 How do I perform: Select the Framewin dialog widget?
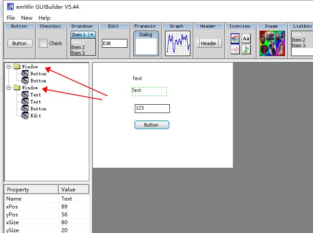146,41
